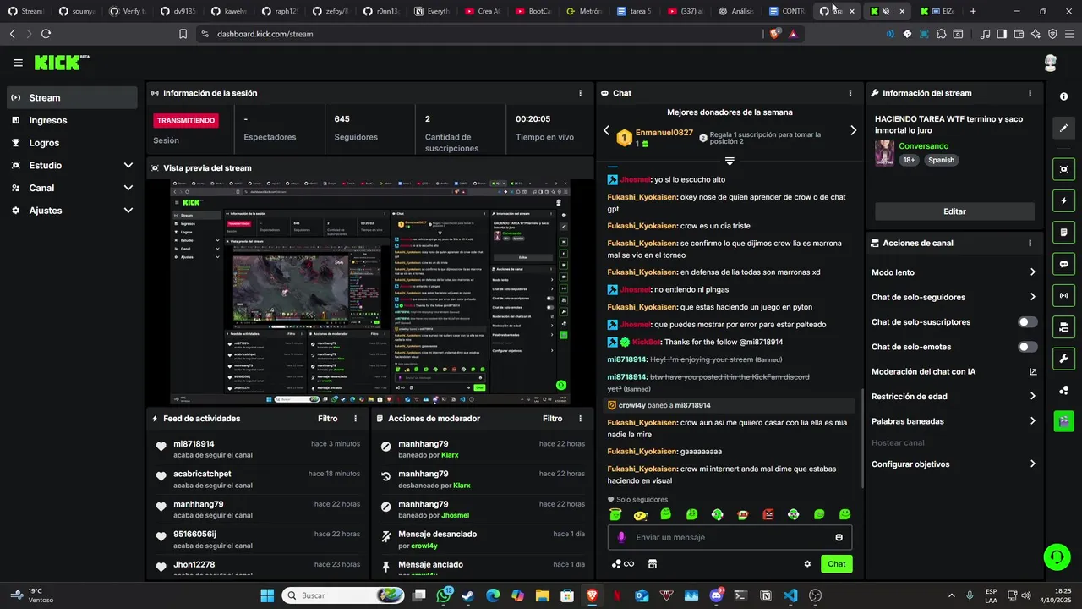Open Modo lento settings chevron
1082x609 pixels.
[1032, 272]
